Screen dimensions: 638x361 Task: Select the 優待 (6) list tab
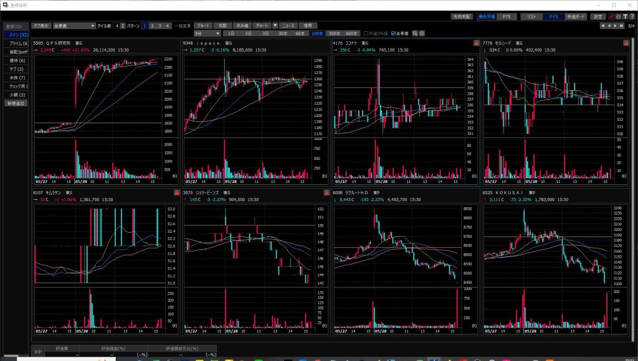pos(16,60)
